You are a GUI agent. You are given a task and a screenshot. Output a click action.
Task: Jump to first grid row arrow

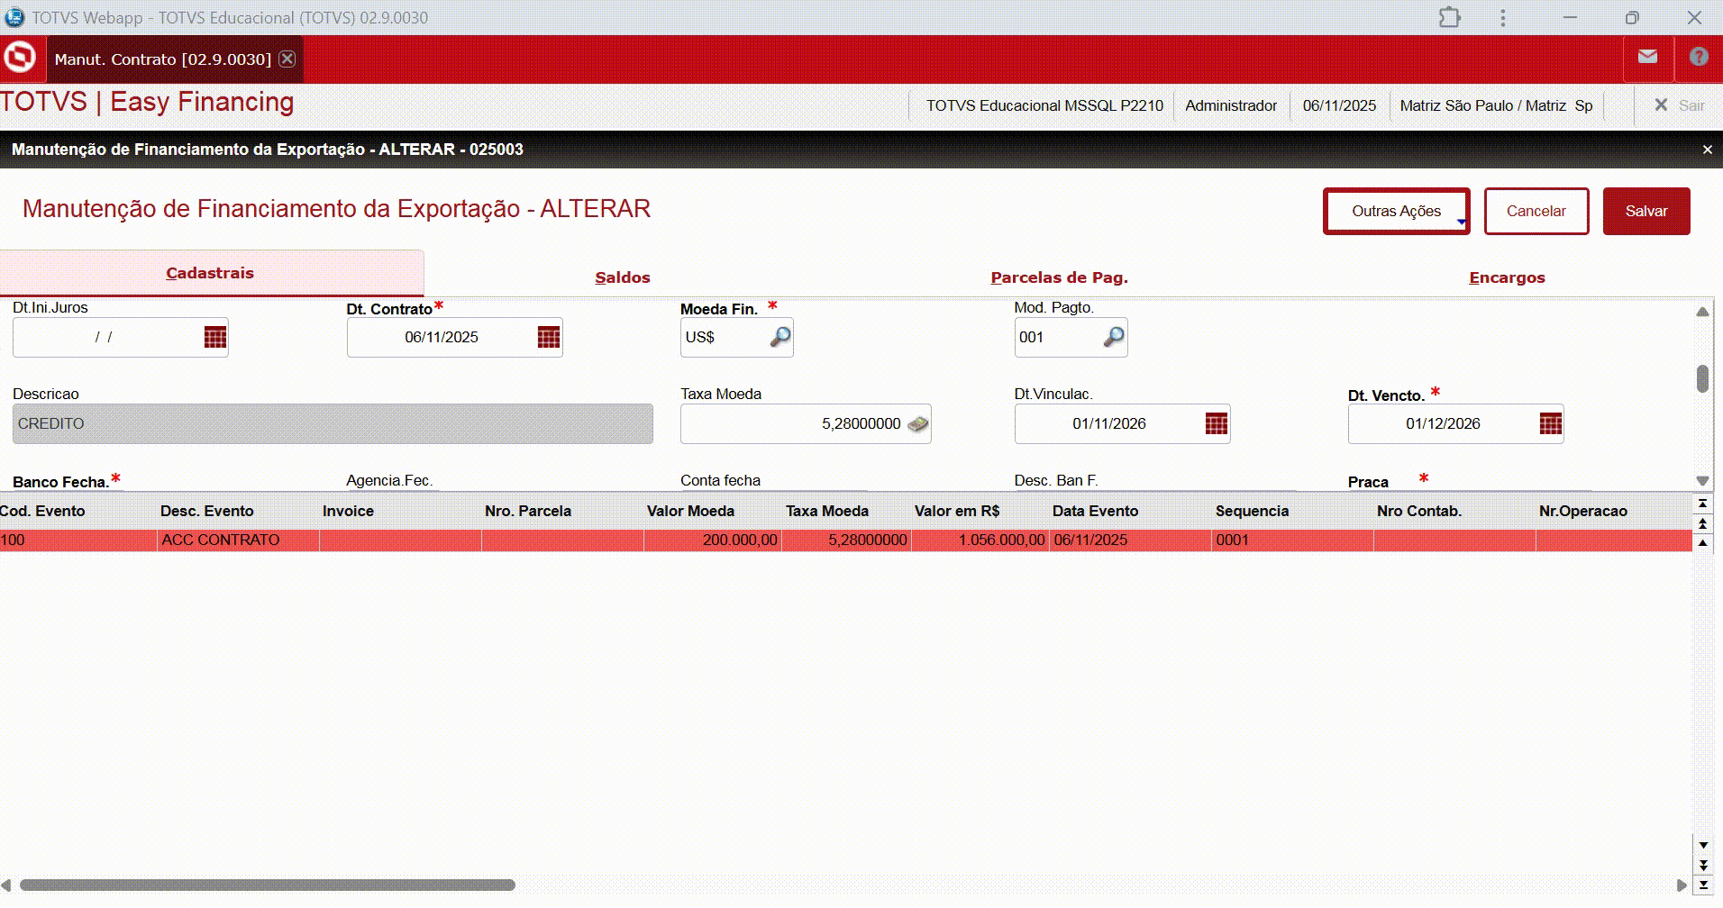coord(1703,504)
